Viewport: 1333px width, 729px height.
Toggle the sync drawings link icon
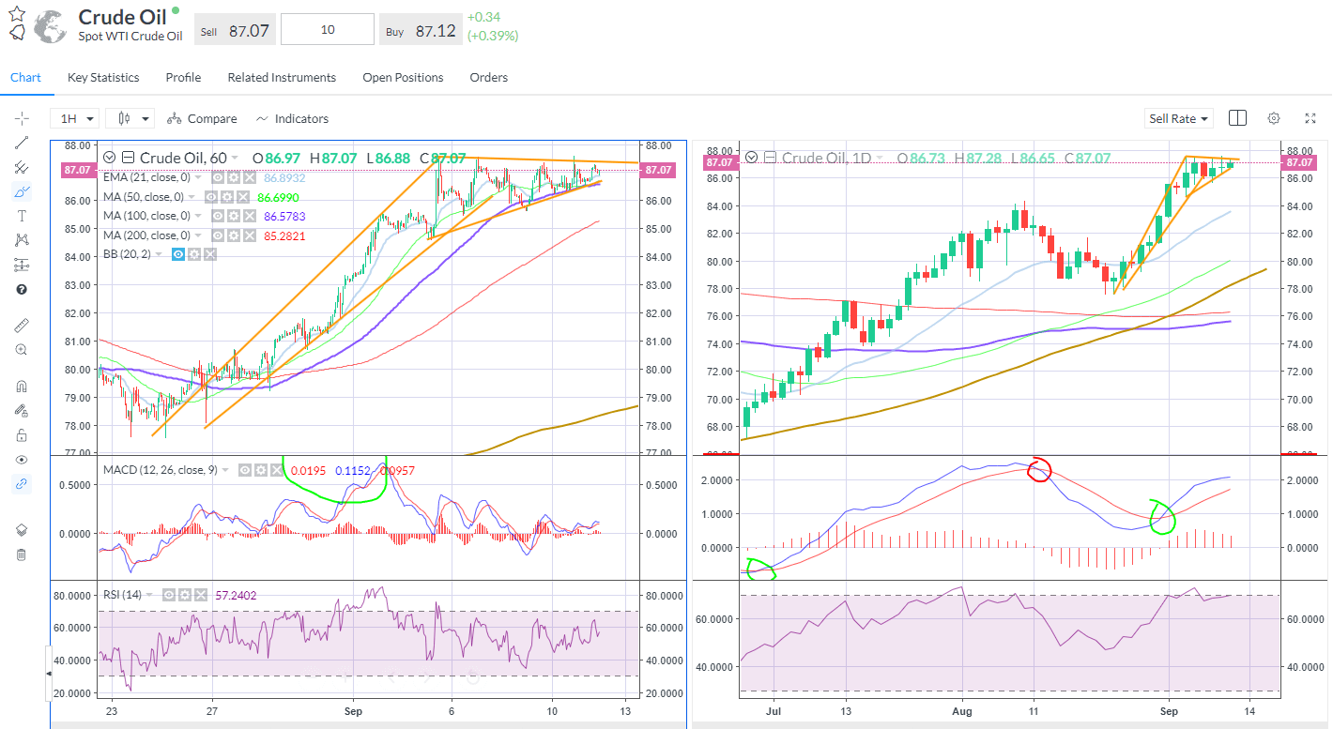point(22,484)
